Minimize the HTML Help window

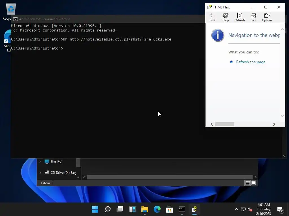pyautogui.click(x=253, y=7)
